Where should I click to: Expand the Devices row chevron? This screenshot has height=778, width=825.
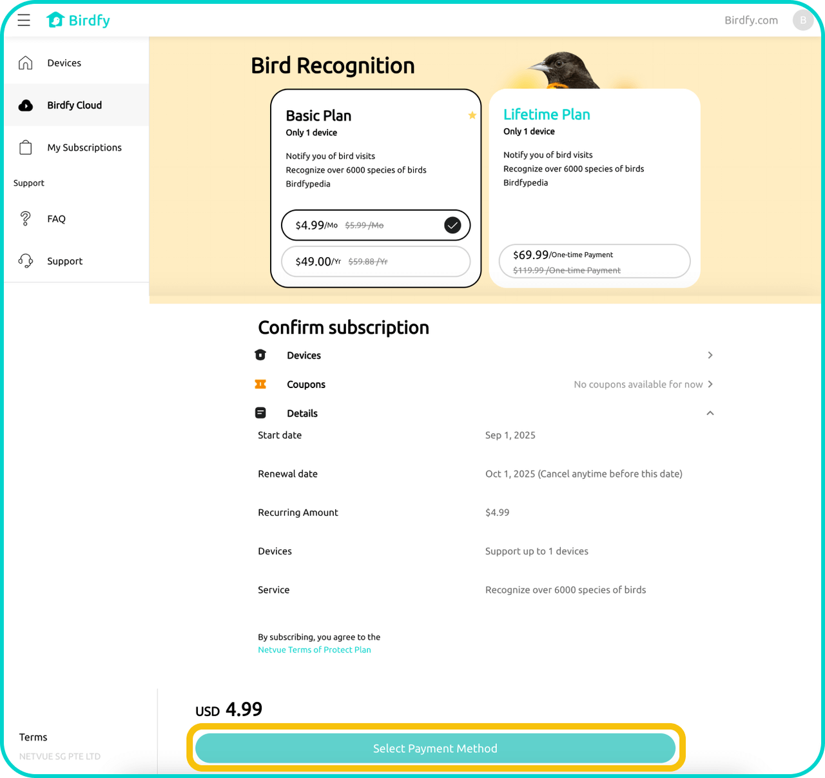click(x=710, y=355)
